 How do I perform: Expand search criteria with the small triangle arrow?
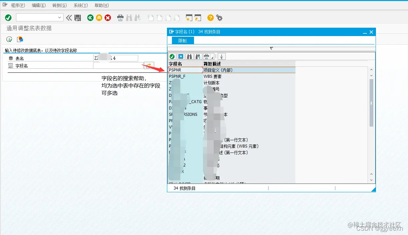[x=271, y=48]
